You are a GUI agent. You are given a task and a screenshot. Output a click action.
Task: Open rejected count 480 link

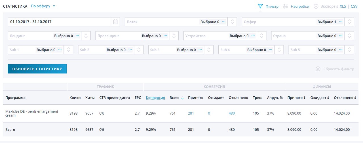[232, 113]
